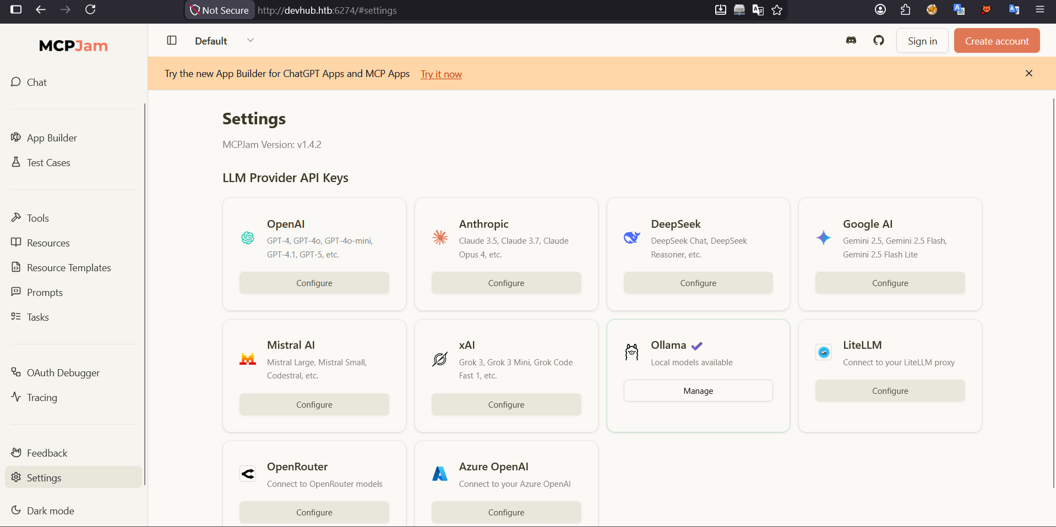Click the Not Secure site info badge
This screenshot has height=527, width=1056.
[220, 10]
